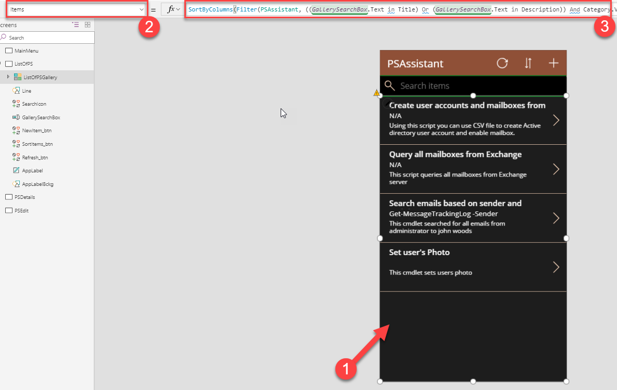
Task: Click 'Get-MessageTrackingLog -Sender' subtitle
Action: coord(444,213)
